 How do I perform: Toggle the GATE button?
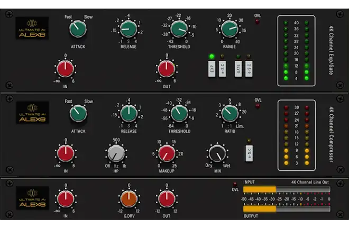click(x=238, y=69)
